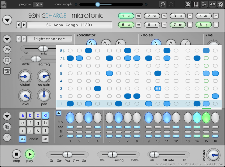Viewport: 225px width, 167px height.
Task: Open the drum patch menu arrow
Action: click(x=7, y=39)
